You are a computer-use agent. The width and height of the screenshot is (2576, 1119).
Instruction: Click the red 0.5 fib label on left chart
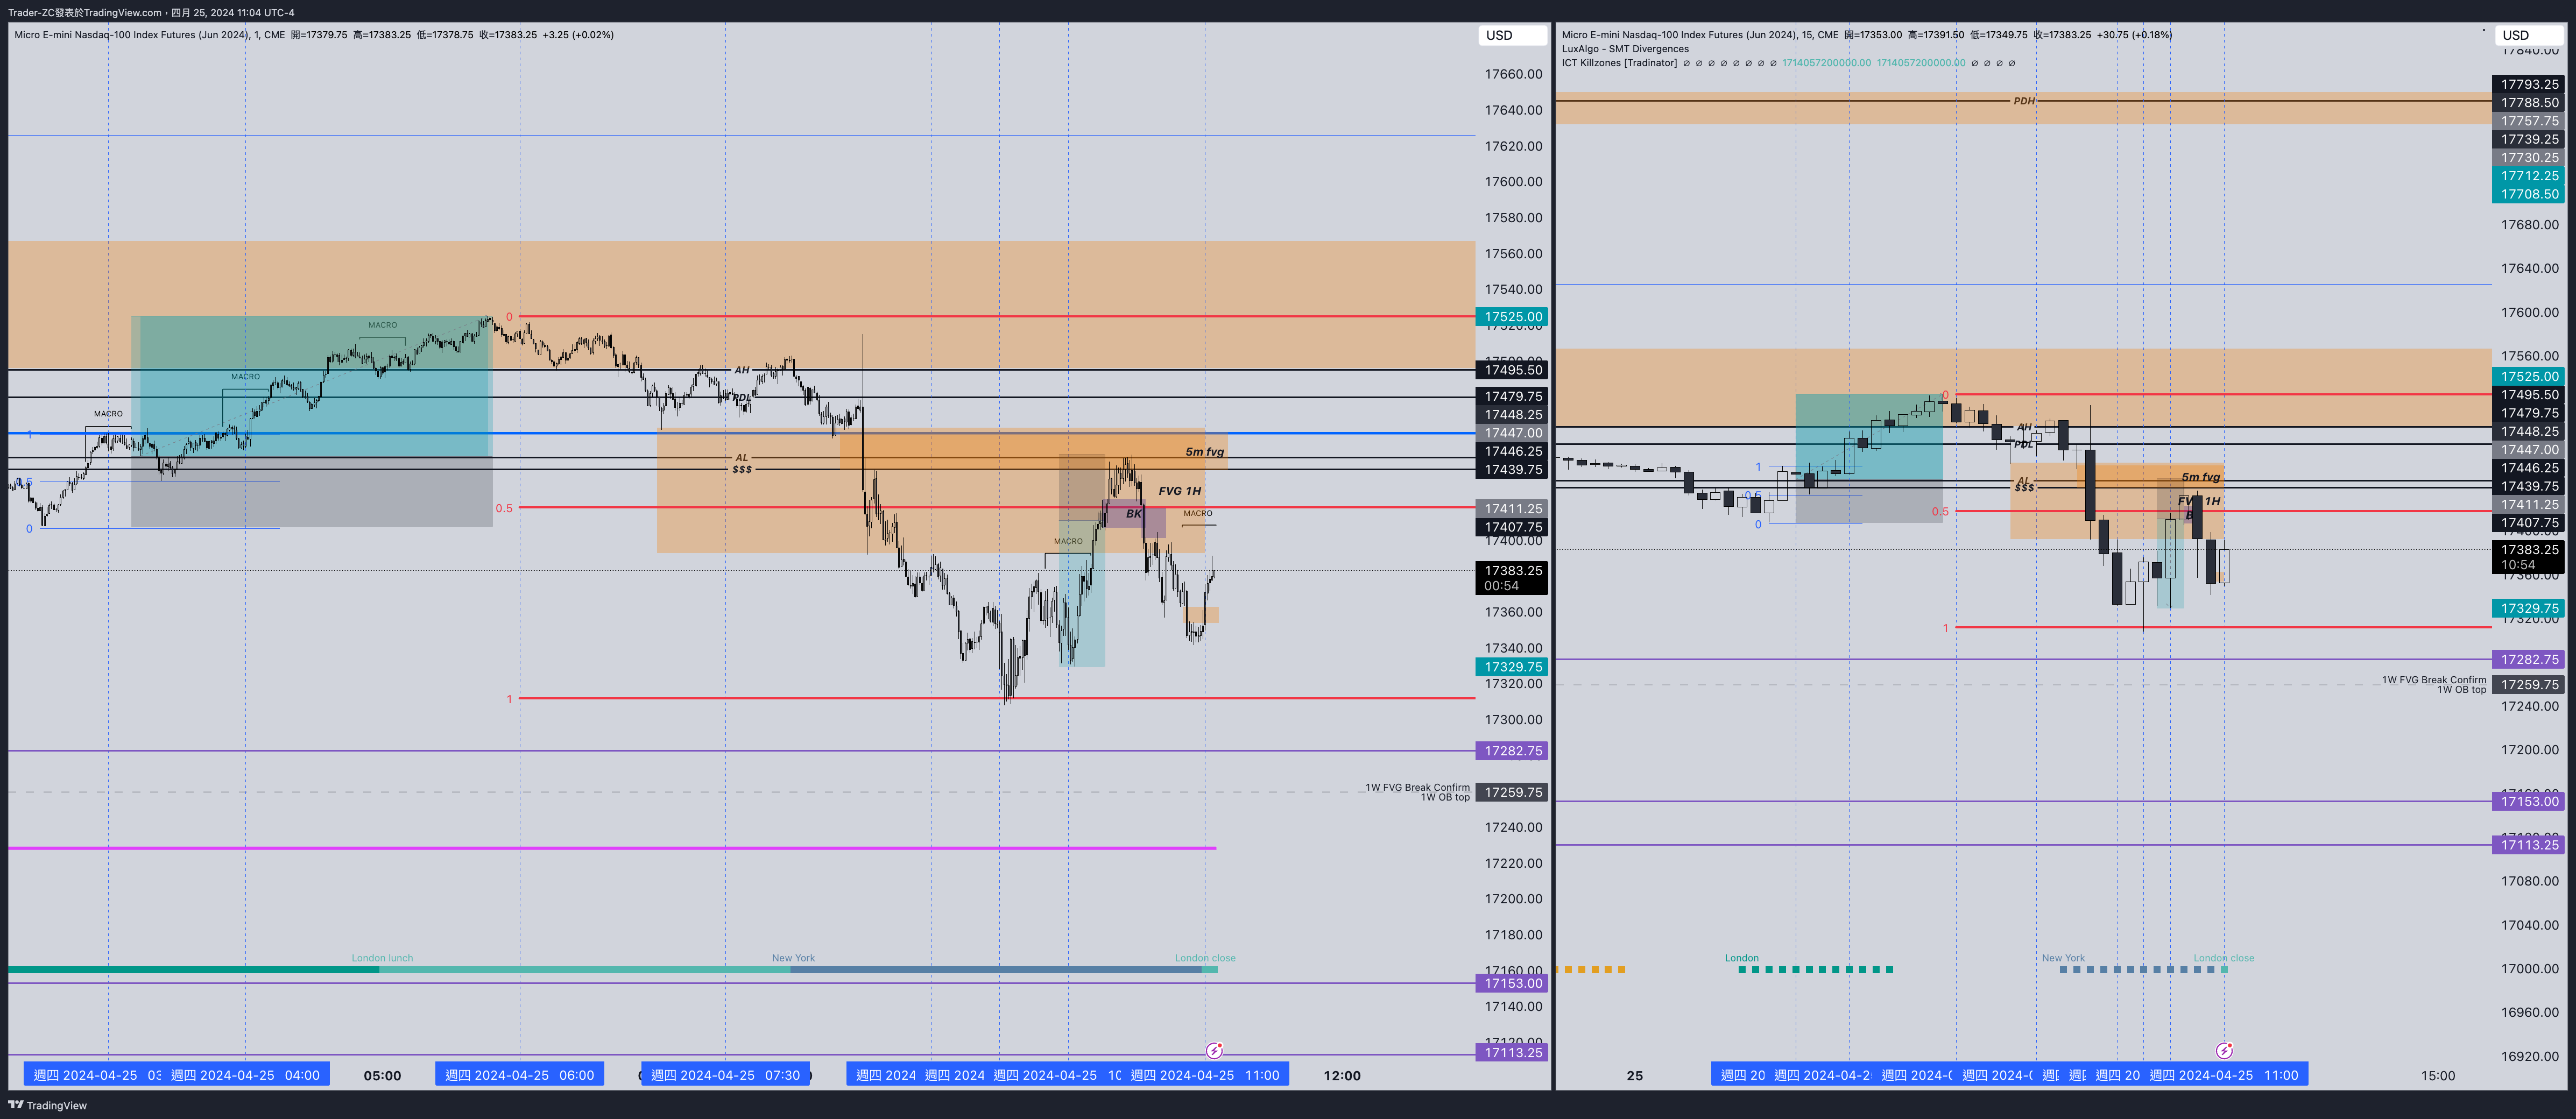504,508
